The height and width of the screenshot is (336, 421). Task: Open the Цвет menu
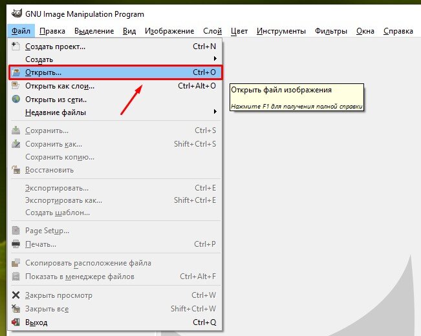239,31
